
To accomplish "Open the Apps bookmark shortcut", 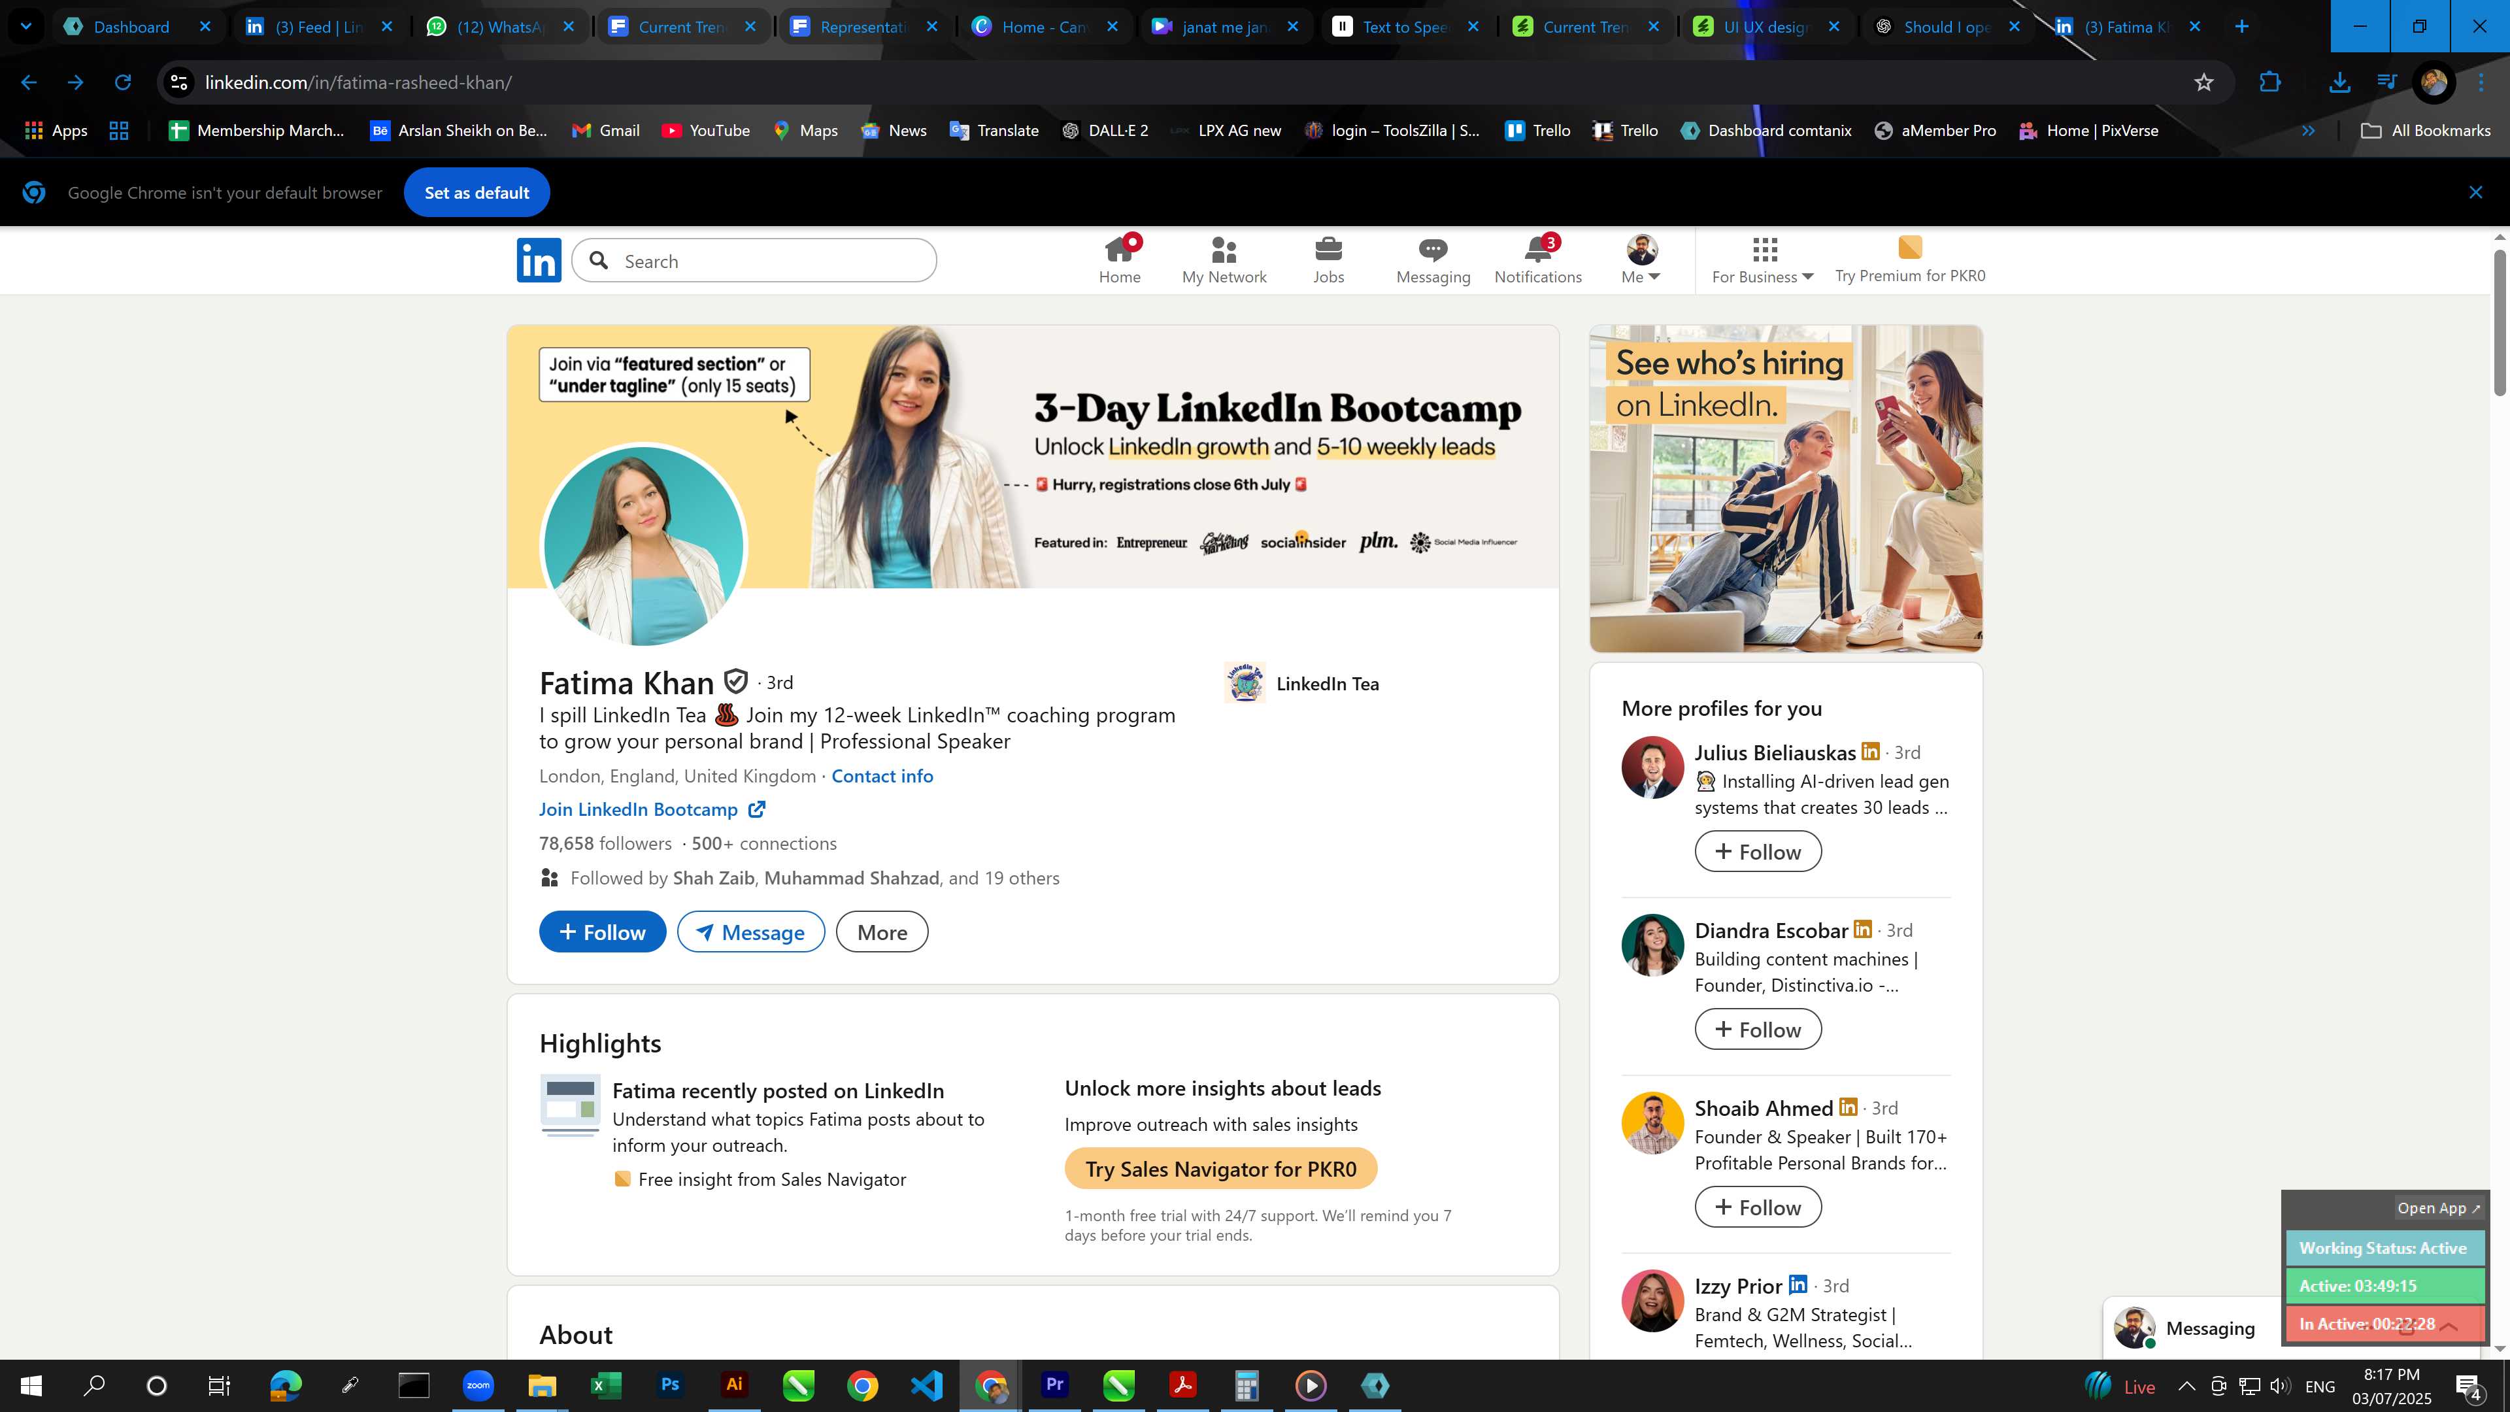I will click(x=56, y=131).
